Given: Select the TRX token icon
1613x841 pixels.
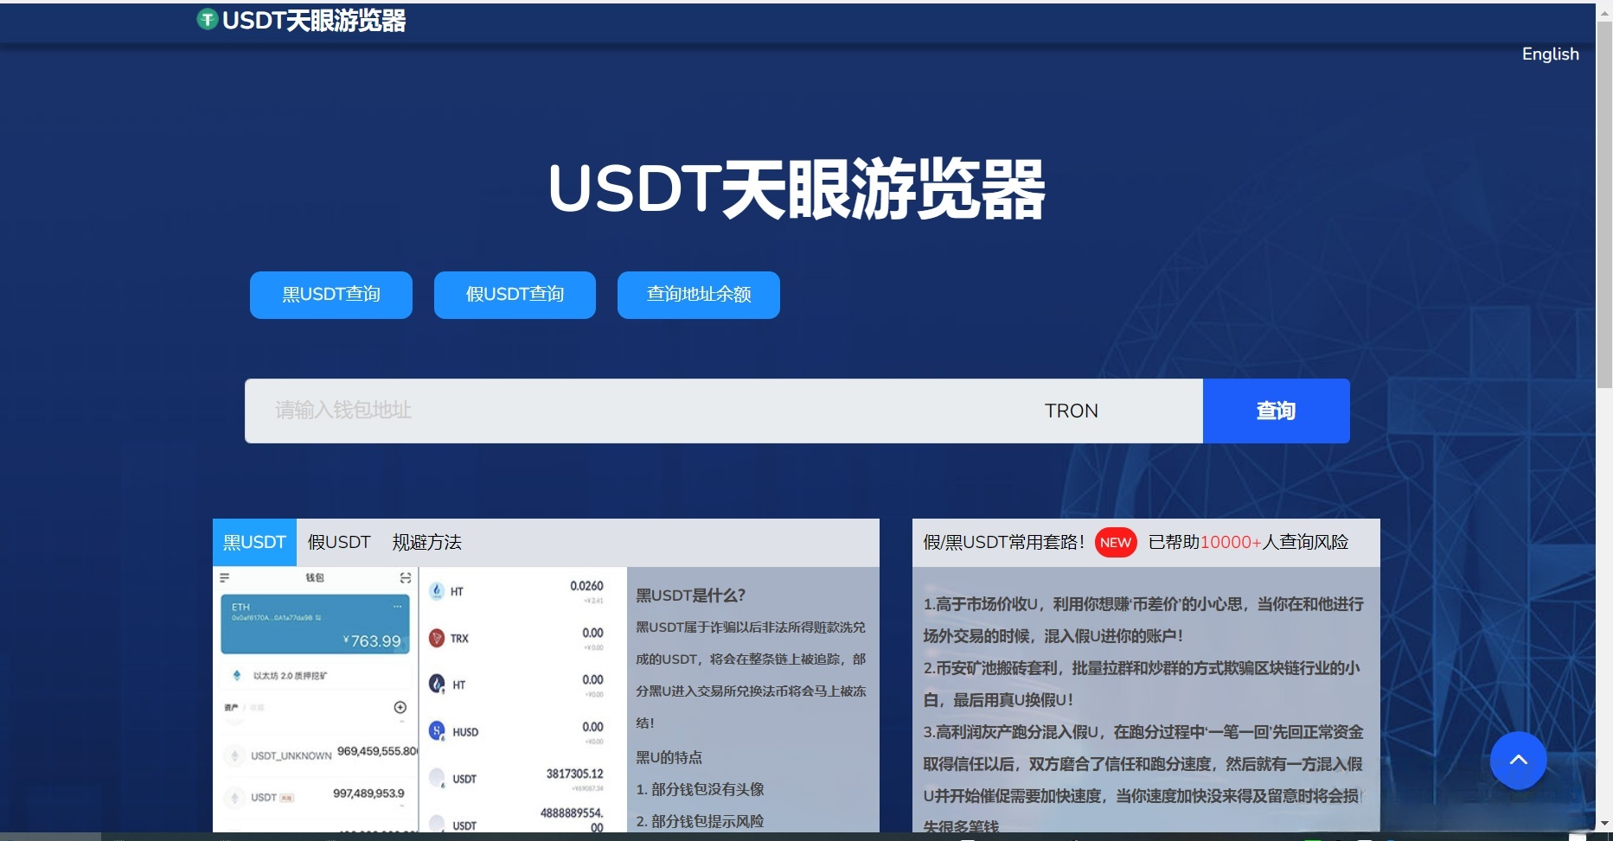Looking at the screenshot, I should click(x=436, y=639).
